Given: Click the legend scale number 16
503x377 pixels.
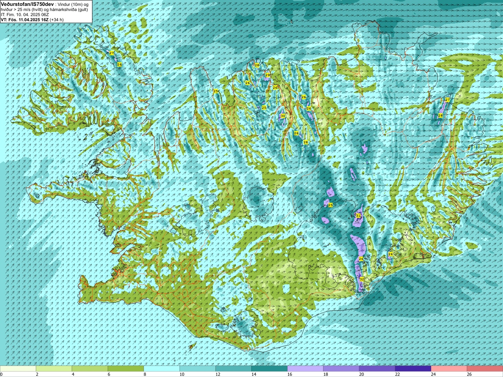Looking at the screenshot, I should [x=290, y=374].
